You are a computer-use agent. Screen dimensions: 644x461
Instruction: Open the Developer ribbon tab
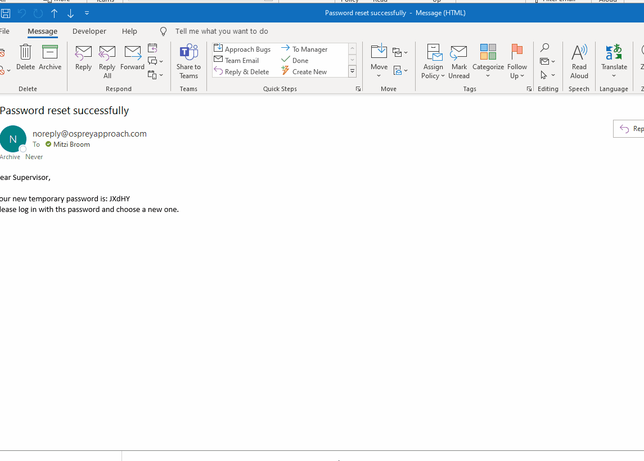[89, 31]
